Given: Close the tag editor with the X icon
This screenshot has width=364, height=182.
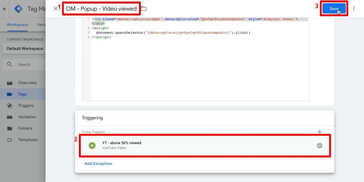Looking at the screenshot, I should [x=55, y=9].
